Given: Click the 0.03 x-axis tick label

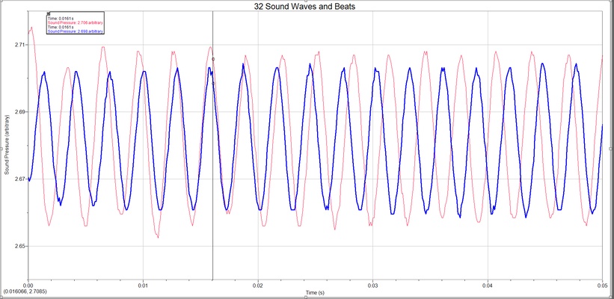Looking at the screenshot, I should pos(372,286).
